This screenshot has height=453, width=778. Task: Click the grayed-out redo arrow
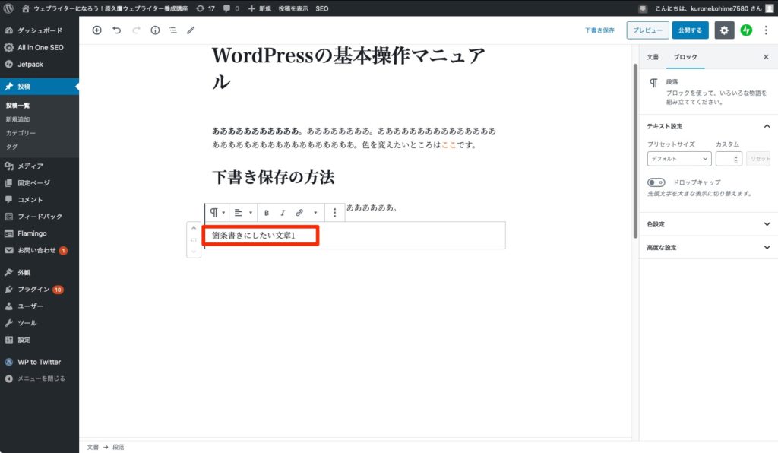click(x=136, y=30)
